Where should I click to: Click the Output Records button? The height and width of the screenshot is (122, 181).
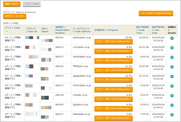(156, 13)
